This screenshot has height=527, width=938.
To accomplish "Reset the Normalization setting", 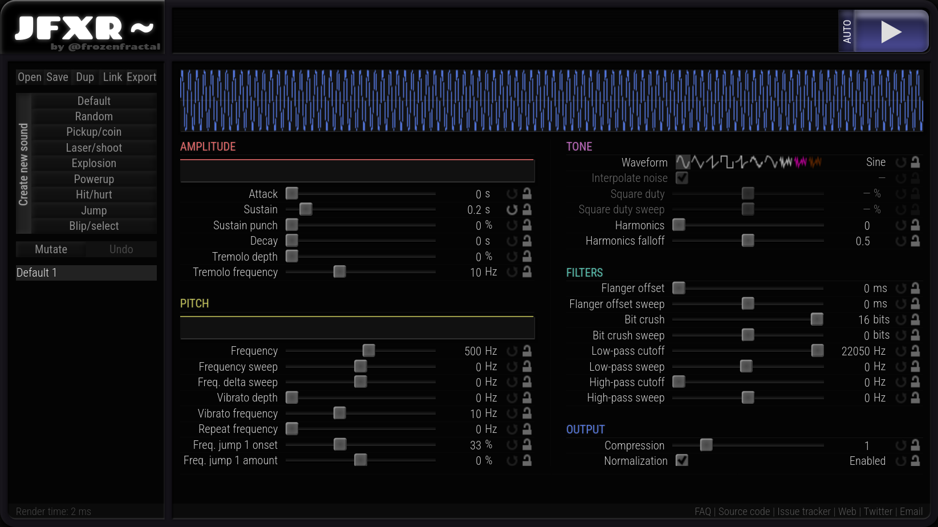I will [x=901, y=461].
